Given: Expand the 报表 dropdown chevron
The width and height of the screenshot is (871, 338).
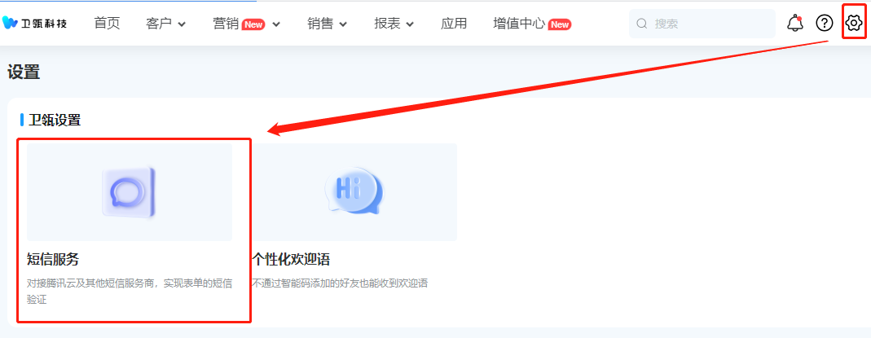Looking at the screenshot, I should point(410,24).
